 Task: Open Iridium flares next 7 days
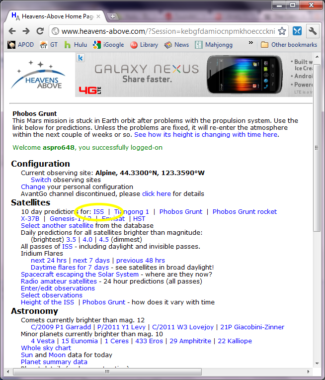click(91, 261)
